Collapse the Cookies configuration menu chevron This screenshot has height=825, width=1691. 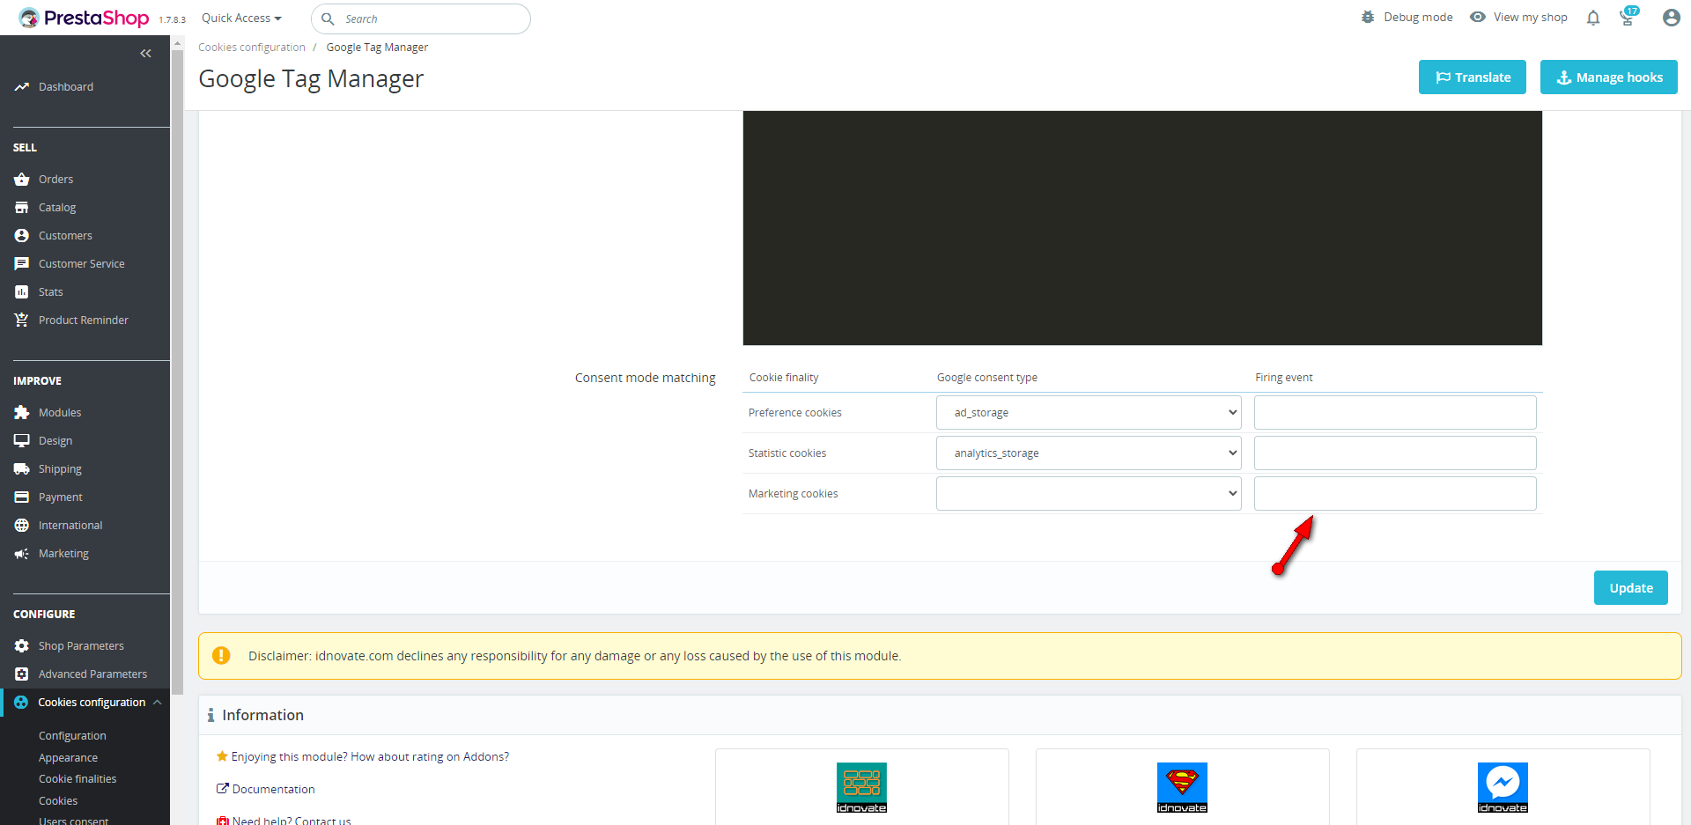coord(157,703)
